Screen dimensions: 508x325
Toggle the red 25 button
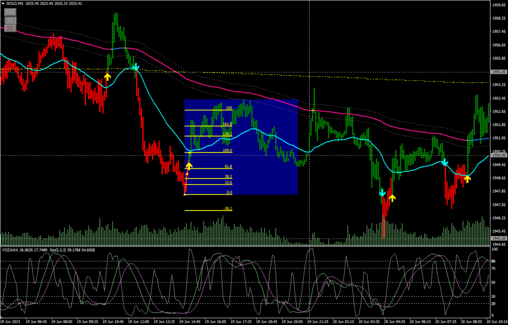tap(10, 29)
